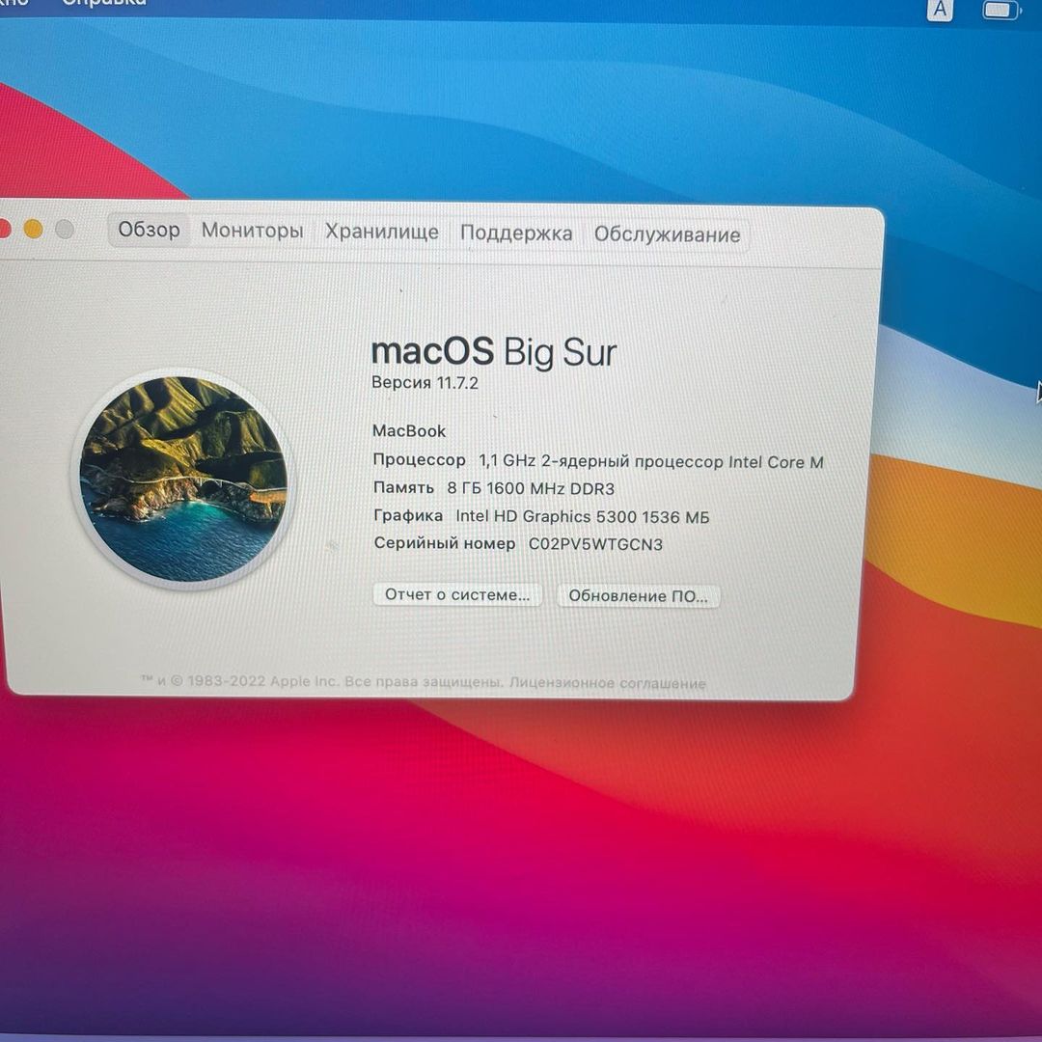The width and height of the screenshot is (1042, 1042).
Task: Click the Процессор label
Action: click(x=420, y=460)
